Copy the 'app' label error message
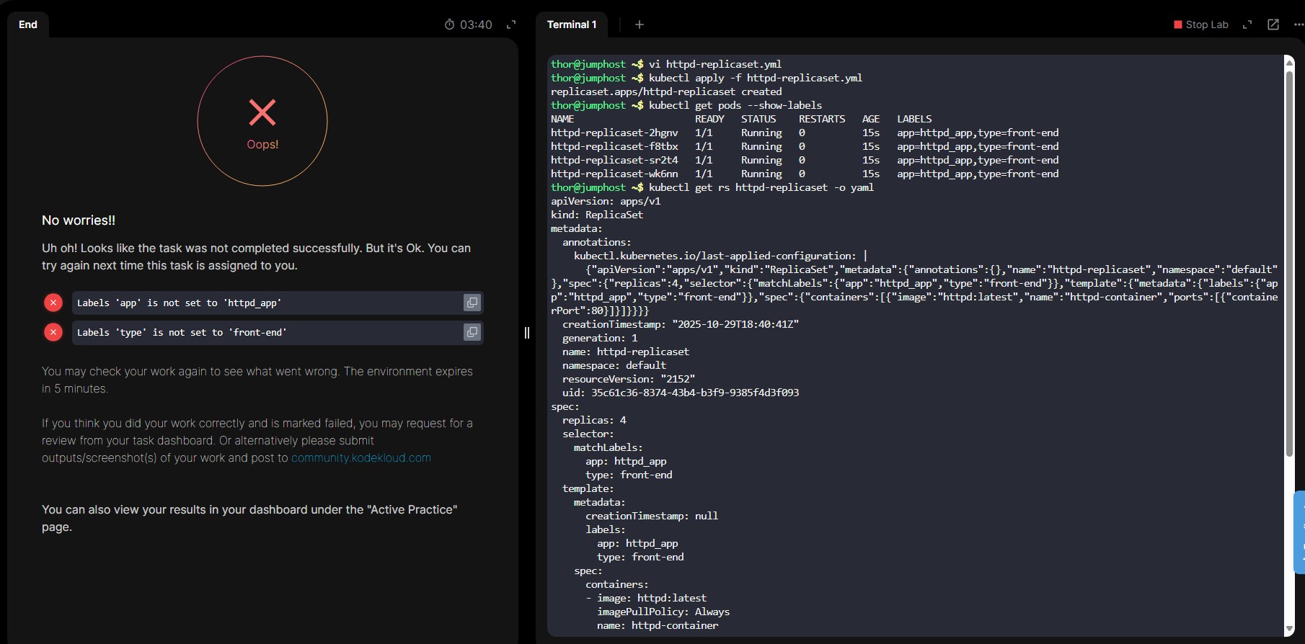The height and width of the screenshot is (644, 1305). 472,303
